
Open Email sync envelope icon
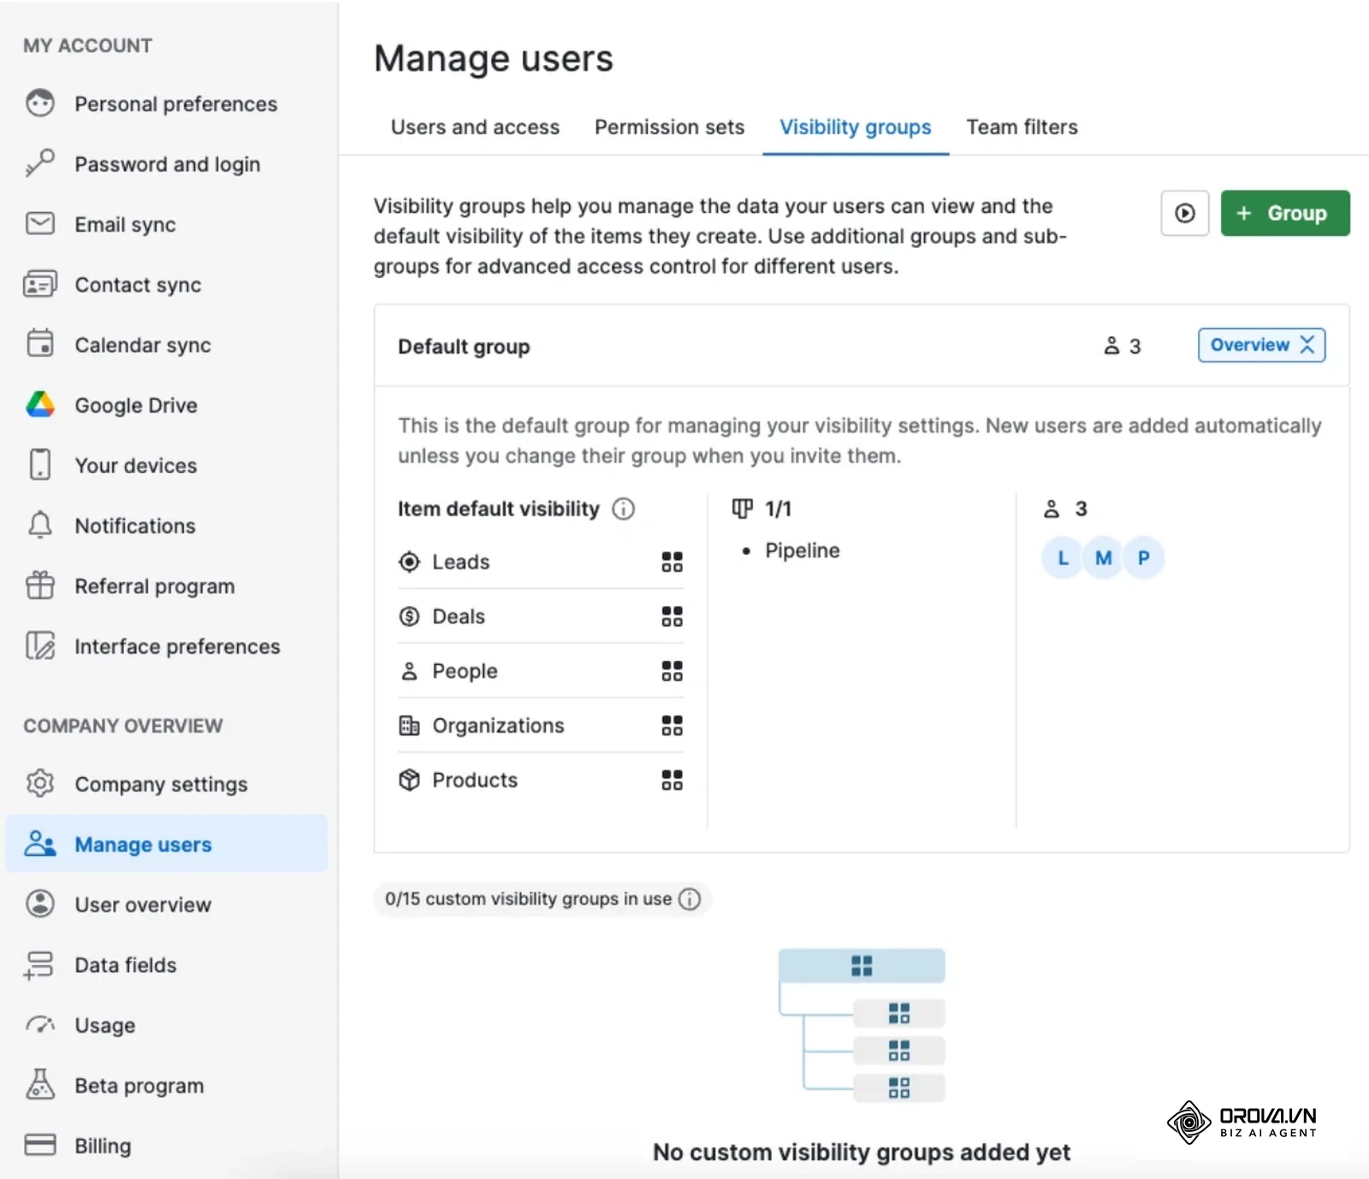[x=39, y=224]
